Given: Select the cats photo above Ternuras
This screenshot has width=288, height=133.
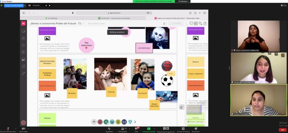Looking at the screenshot, I should point(110,74).
